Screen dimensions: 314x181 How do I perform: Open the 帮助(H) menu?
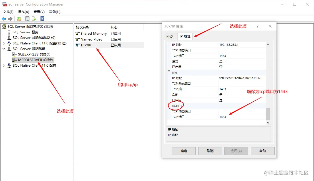(x=55, y=12)
